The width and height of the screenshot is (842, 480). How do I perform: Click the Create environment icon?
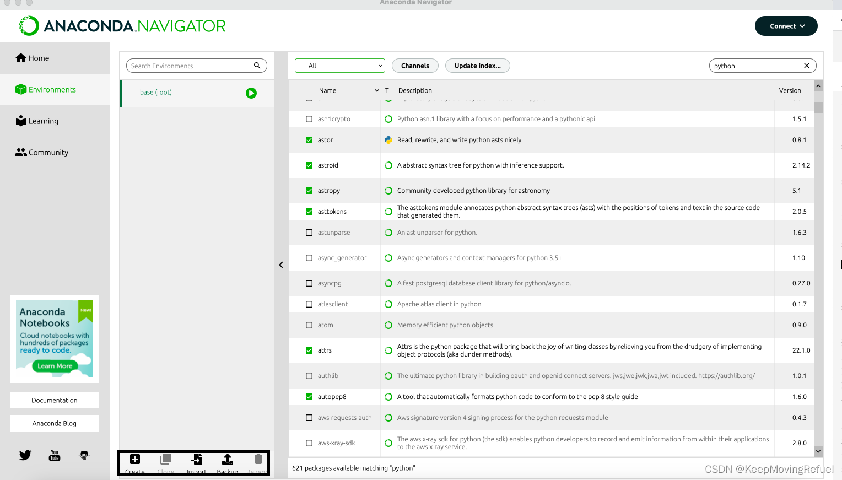(135, 459)
